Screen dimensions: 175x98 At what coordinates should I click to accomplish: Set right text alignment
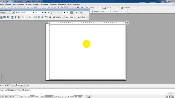[8, 17]
